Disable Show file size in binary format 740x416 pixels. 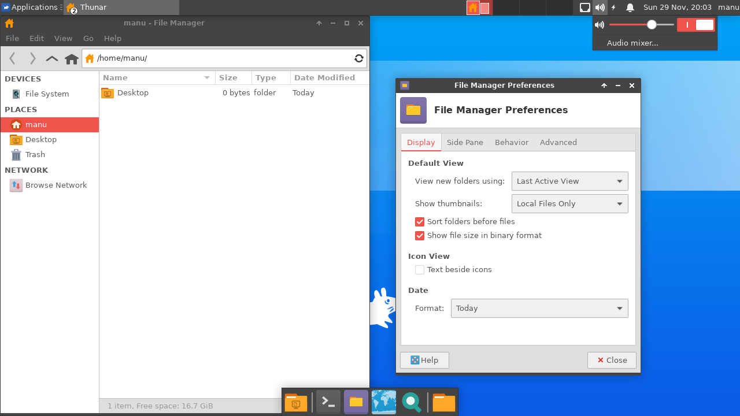click(420, 236)
